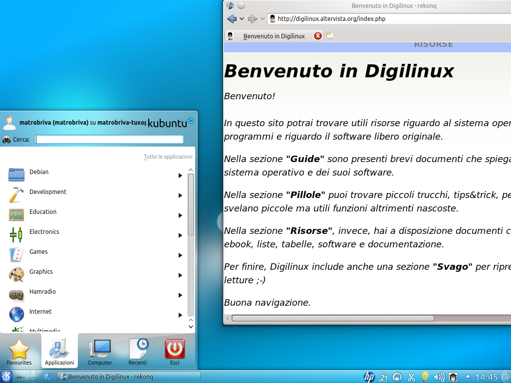This screenshot has width=511, height=383.
Task: Expand the Education submenu arrow
Action: pyautogui.click(x=180, y=215)
